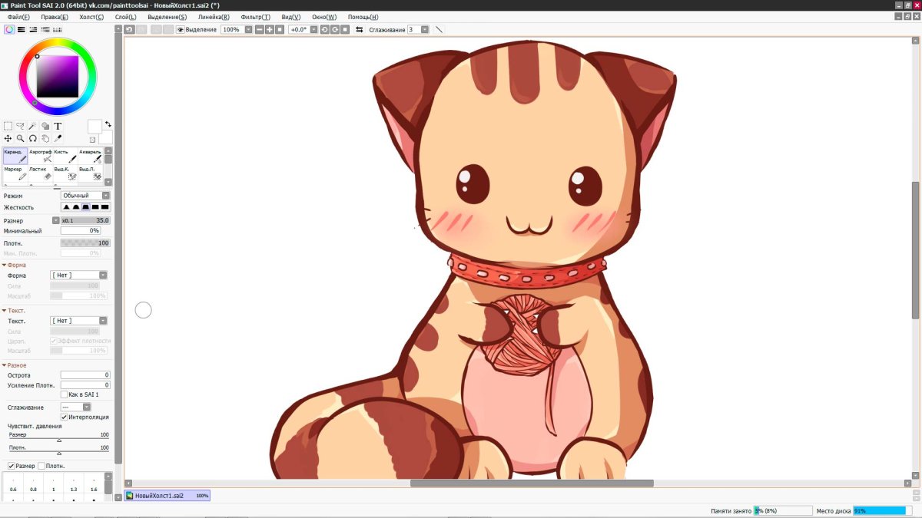
Task: Choose the Аэрограф (Airbrush) brush
Action: [x=41, y=157]
